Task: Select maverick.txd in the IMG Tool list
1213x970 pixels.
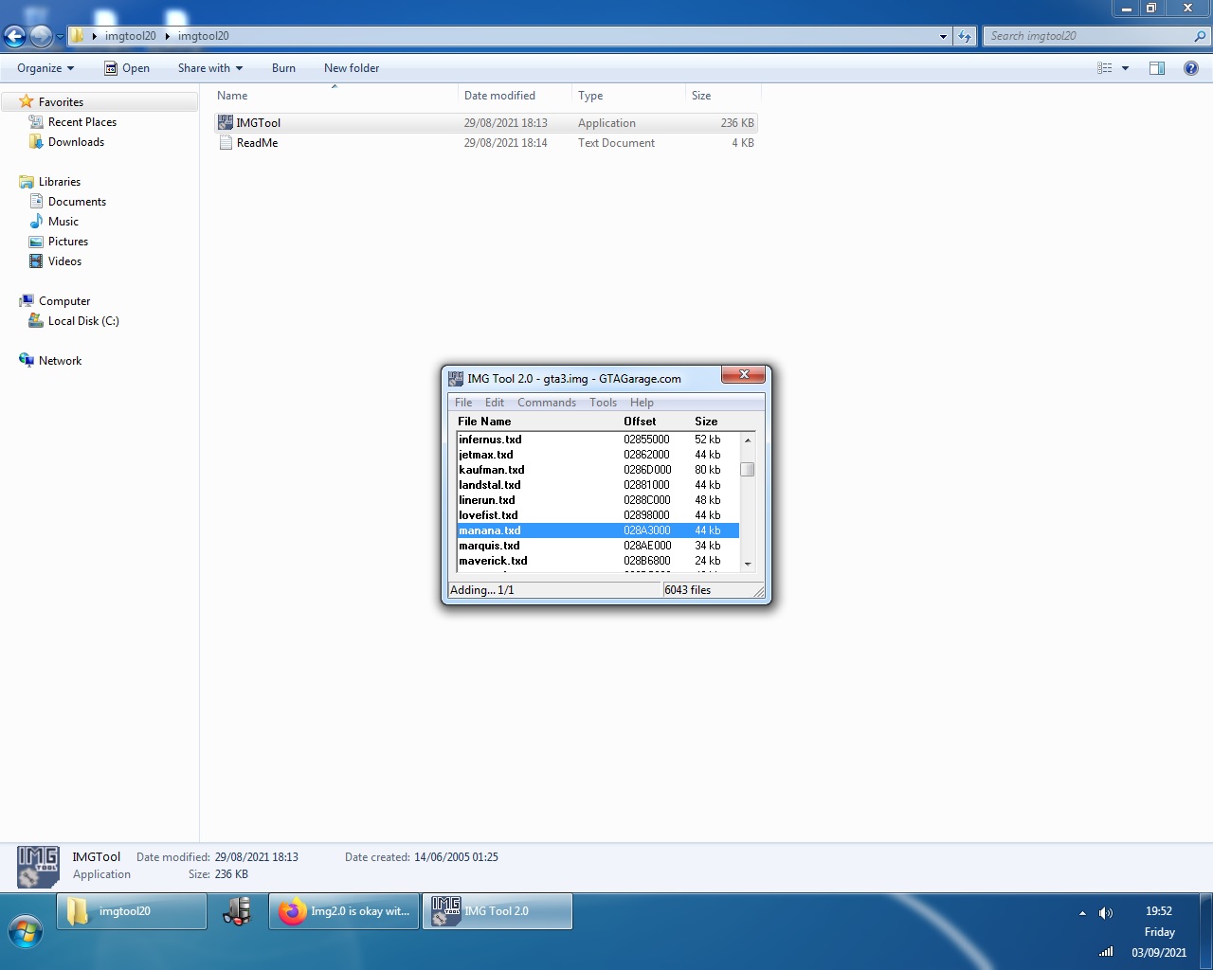Action: 597,561
